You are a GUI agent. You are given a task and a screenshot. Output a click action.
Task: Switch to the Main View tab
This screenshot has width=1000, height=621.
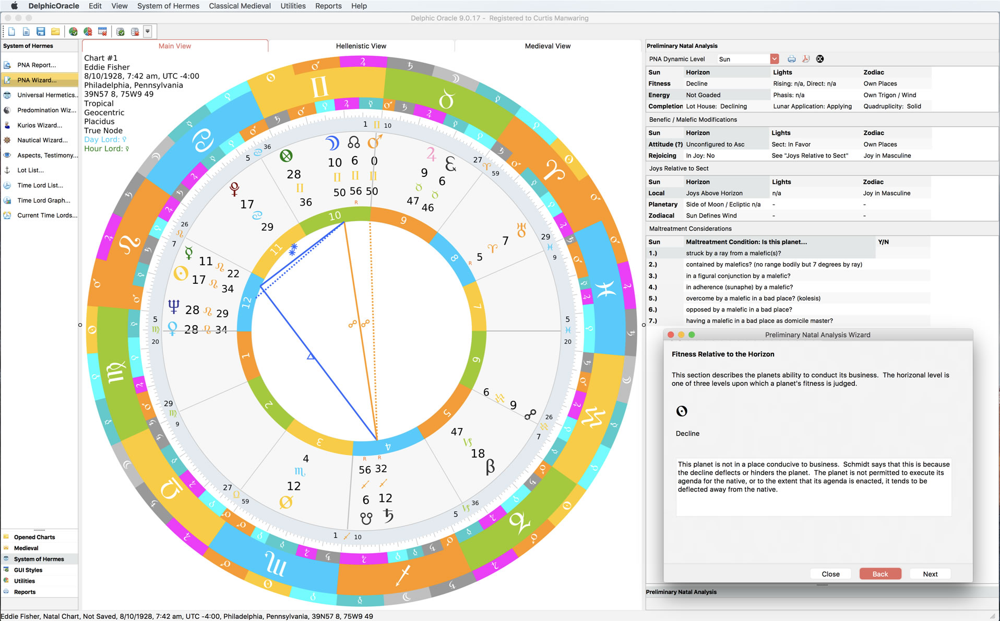175,46
